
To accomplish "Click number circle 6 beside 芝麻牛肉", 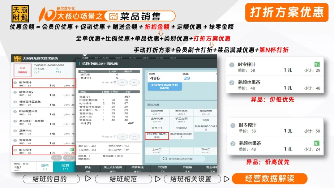I will pyautogui.click(x=15, y=131).
